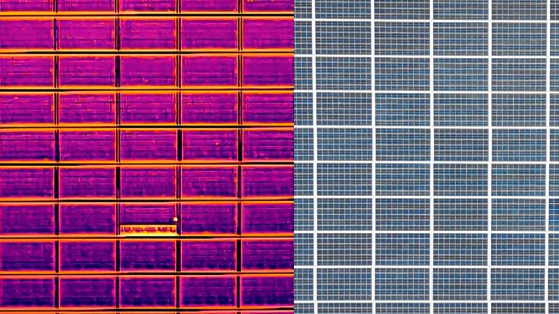Image resolution: width=559 pixels, height=314 pixels.
Task: Click the bright yellow hotspot strip in thermal view
Action: pyautogui.click(x=148, y=230)
